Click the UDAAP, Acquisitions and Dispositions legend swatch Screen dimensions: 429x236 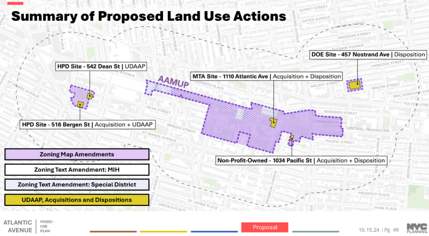coord(77,200)
